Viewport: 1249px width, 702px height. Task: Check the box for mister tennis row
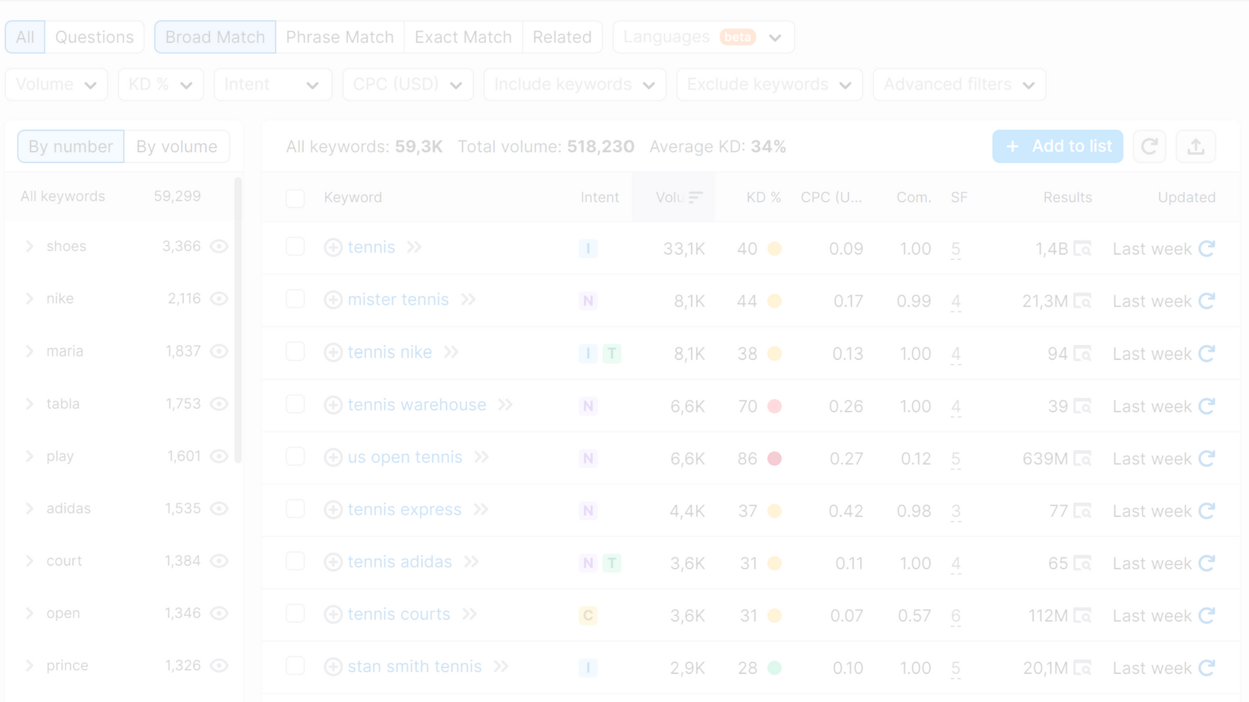point(295,299)
